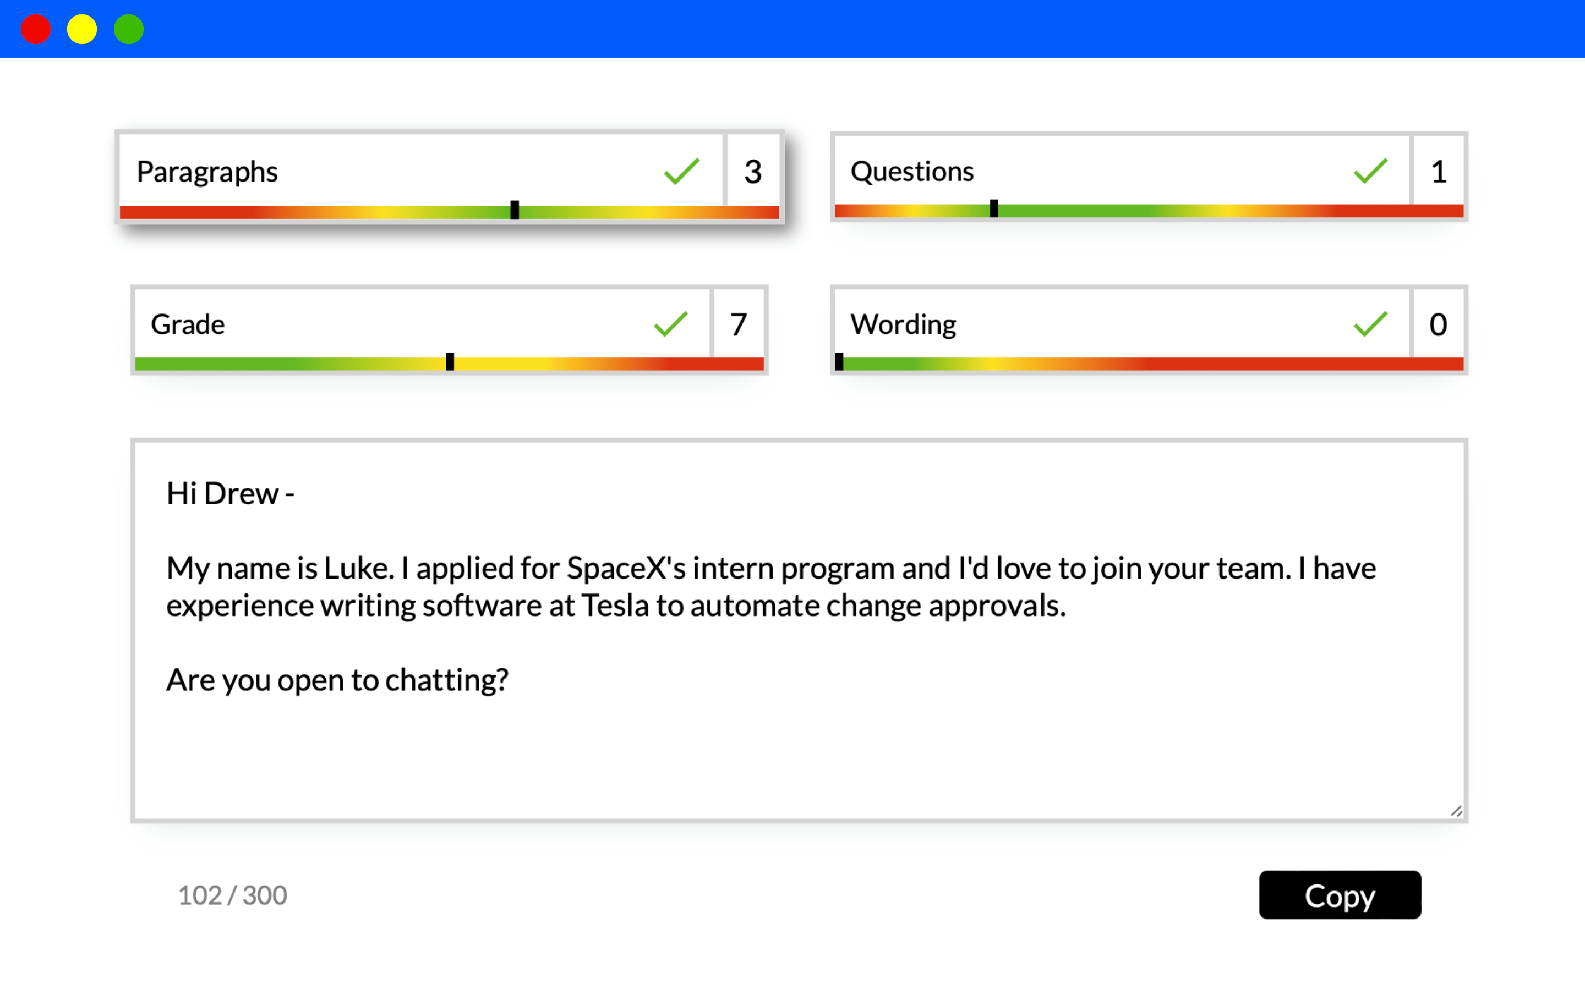1585x990 pixels.
Task: Select the Questions count box showing 1
Action: tap(1438, 172)
